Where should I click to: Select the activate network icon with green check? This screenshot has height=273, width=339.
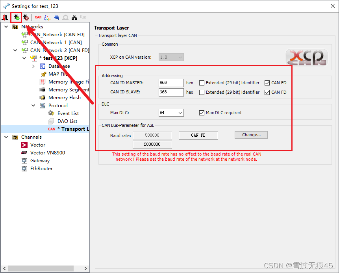pos(16,17)
